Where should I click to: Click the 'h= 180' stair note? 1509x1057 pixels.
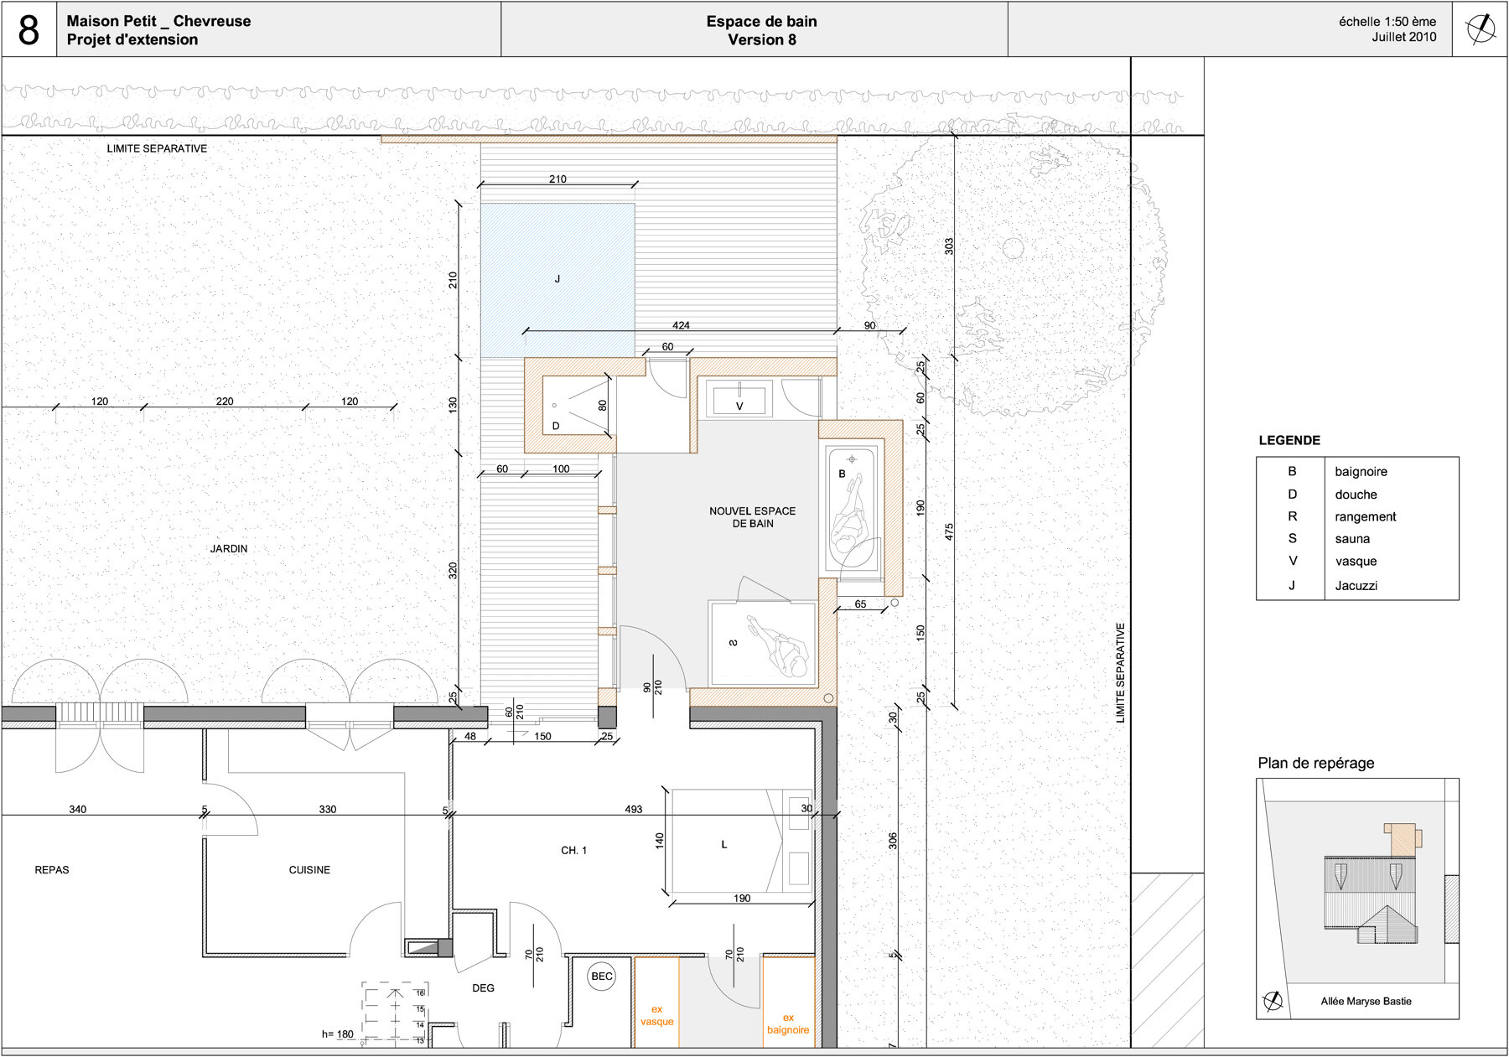coord(338,1034)
